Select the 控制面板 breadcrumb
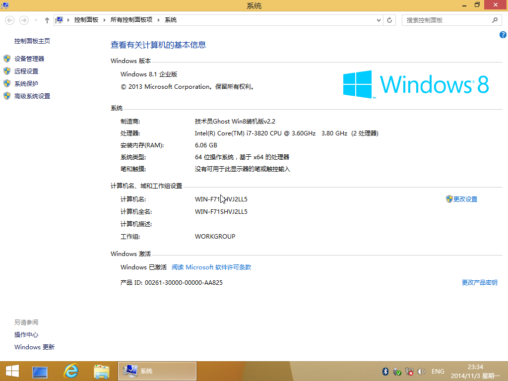The height and width of the screenshot is (381, 508). pos(86,20)
